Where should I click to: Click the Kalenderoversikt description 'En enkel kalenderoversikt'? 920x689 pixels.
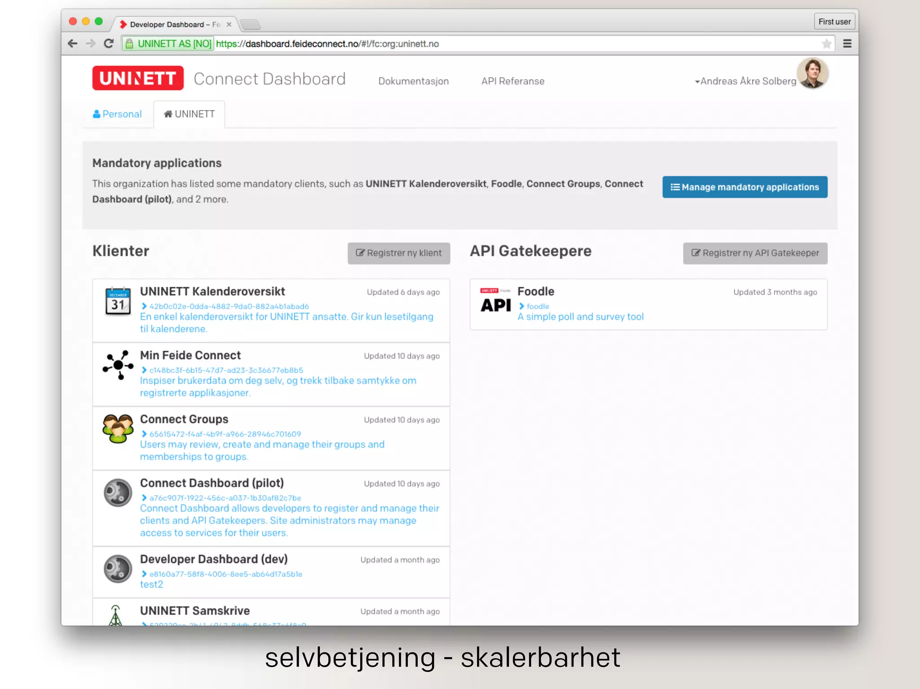287,322
